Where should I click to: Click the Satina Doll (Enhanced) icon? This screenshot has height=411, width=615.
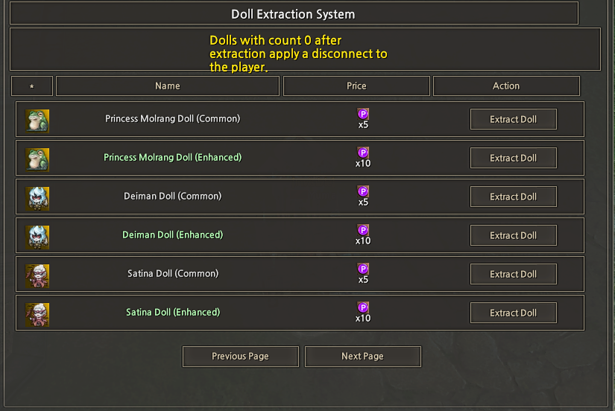(x=37, y=313)
